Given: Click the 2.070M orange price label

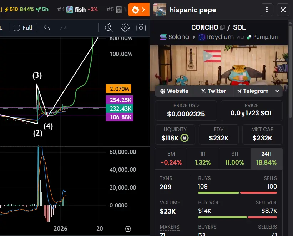Looking at the screenshot, I should tap(118, 89).
